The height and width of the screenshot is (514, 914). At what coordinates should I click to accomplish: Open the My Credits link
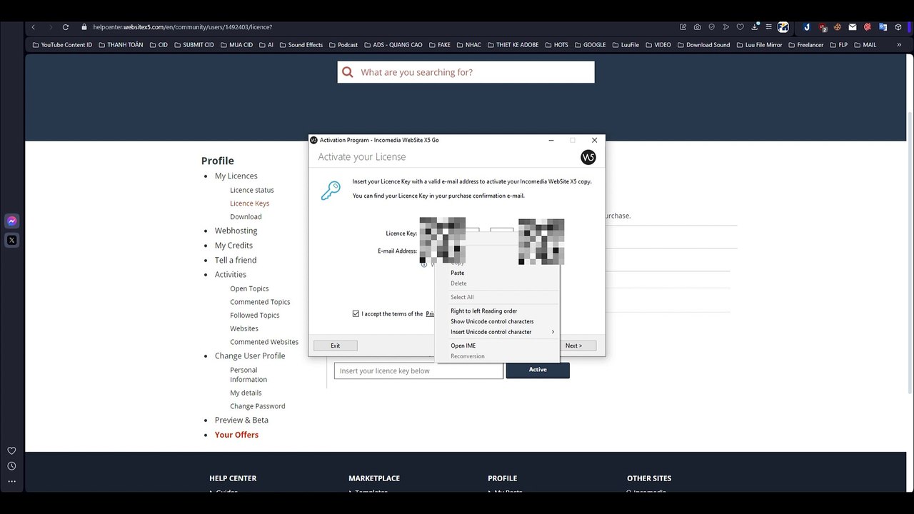233,246
